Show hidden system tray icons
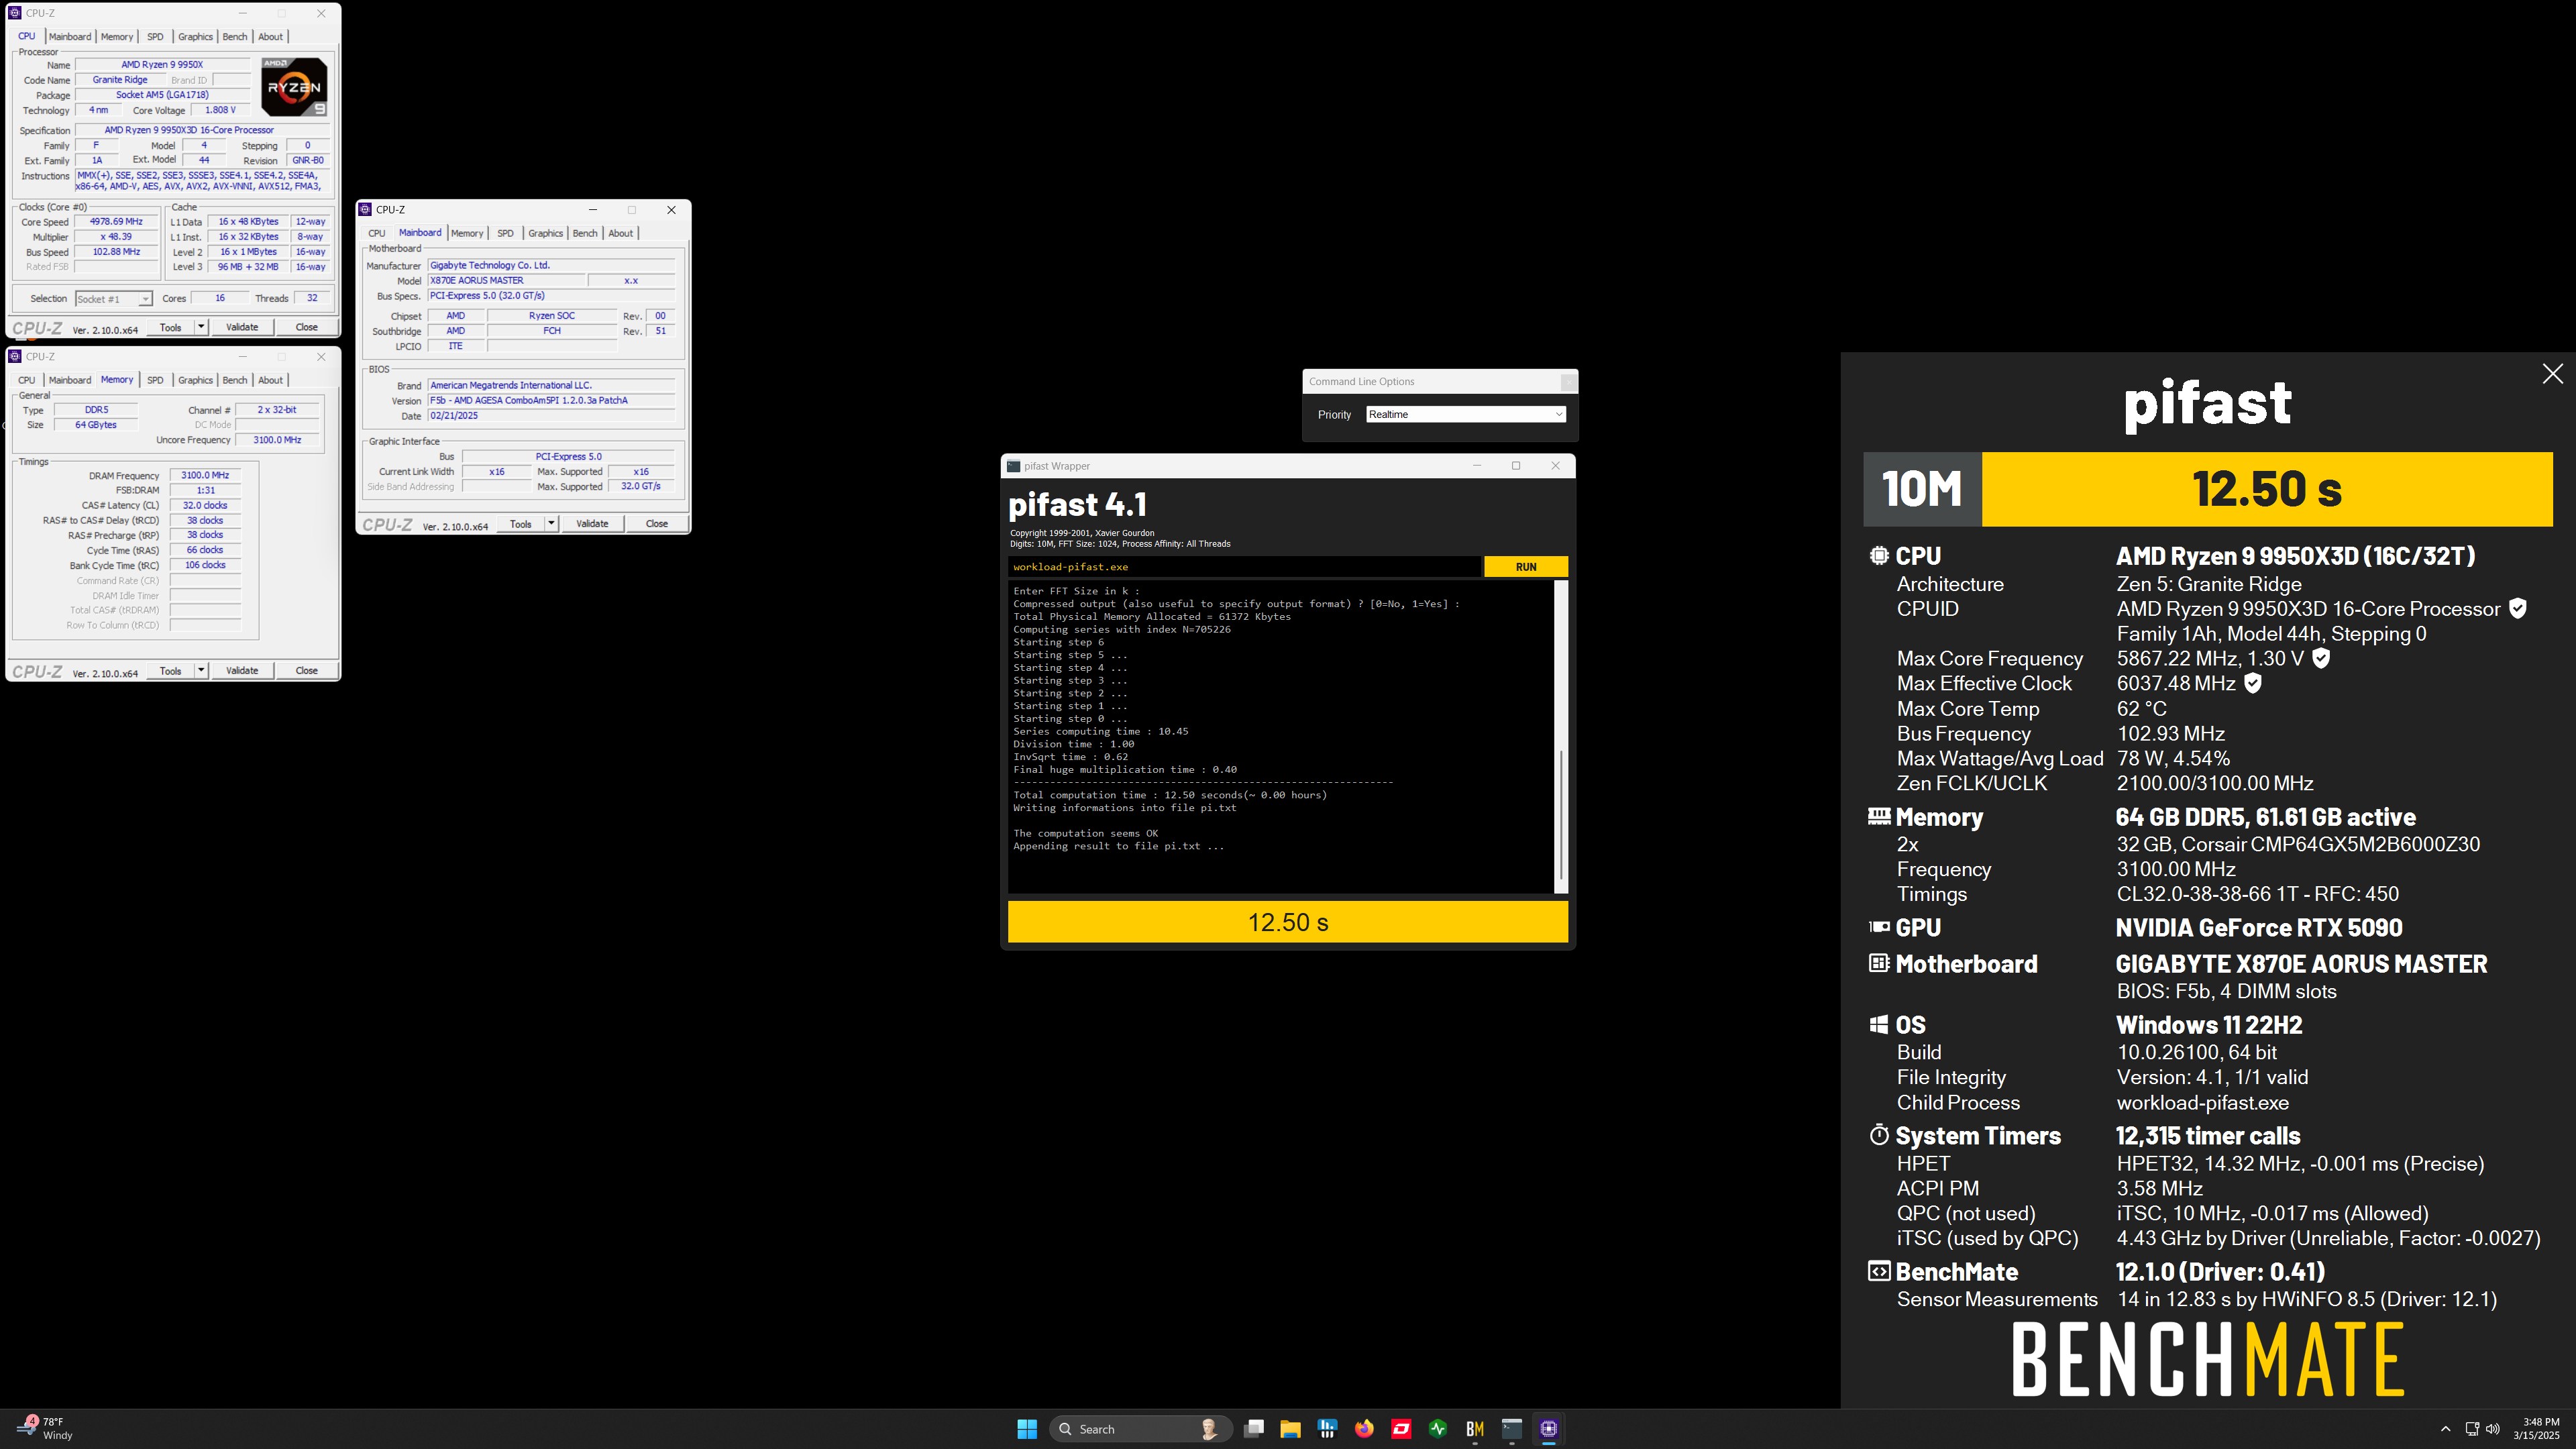Viewport: 2576px width, 1449px height. point(2445,1429)
